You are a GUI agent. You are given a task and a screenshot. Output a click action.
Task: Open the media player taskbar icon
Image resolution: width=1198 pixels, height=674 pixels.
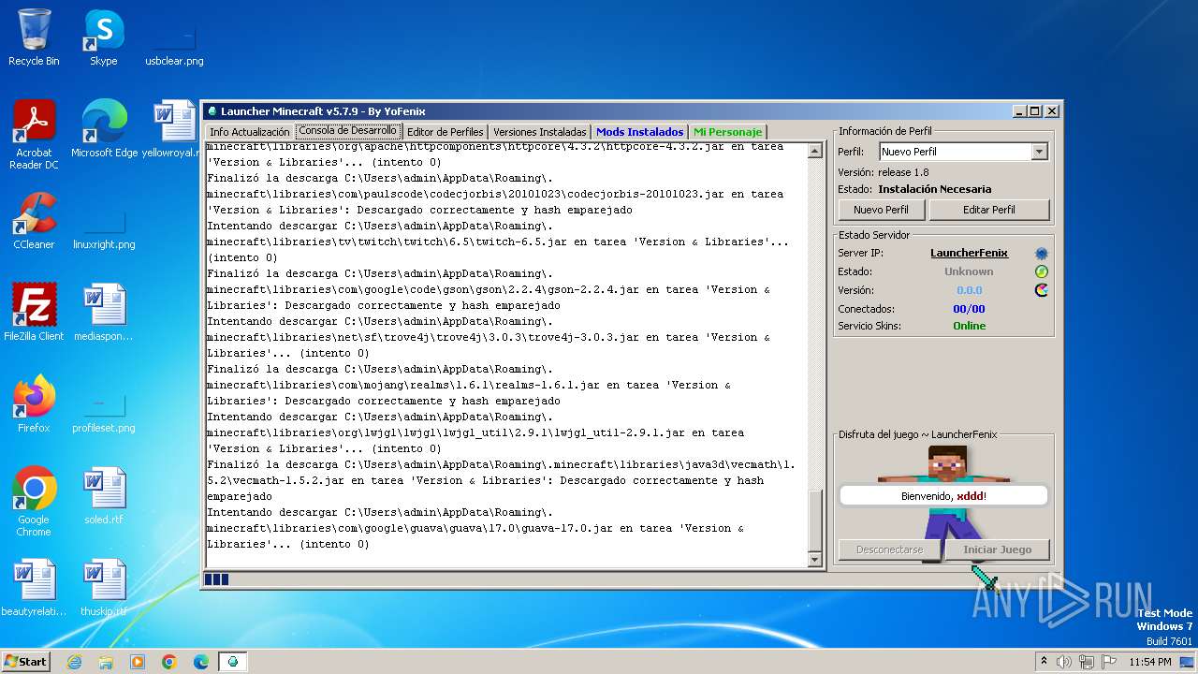(x=138, y=662)
